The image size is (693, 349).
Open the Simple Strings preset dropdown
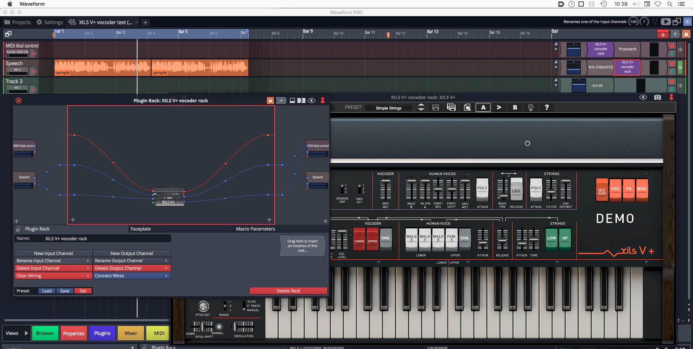coord(388,108)
